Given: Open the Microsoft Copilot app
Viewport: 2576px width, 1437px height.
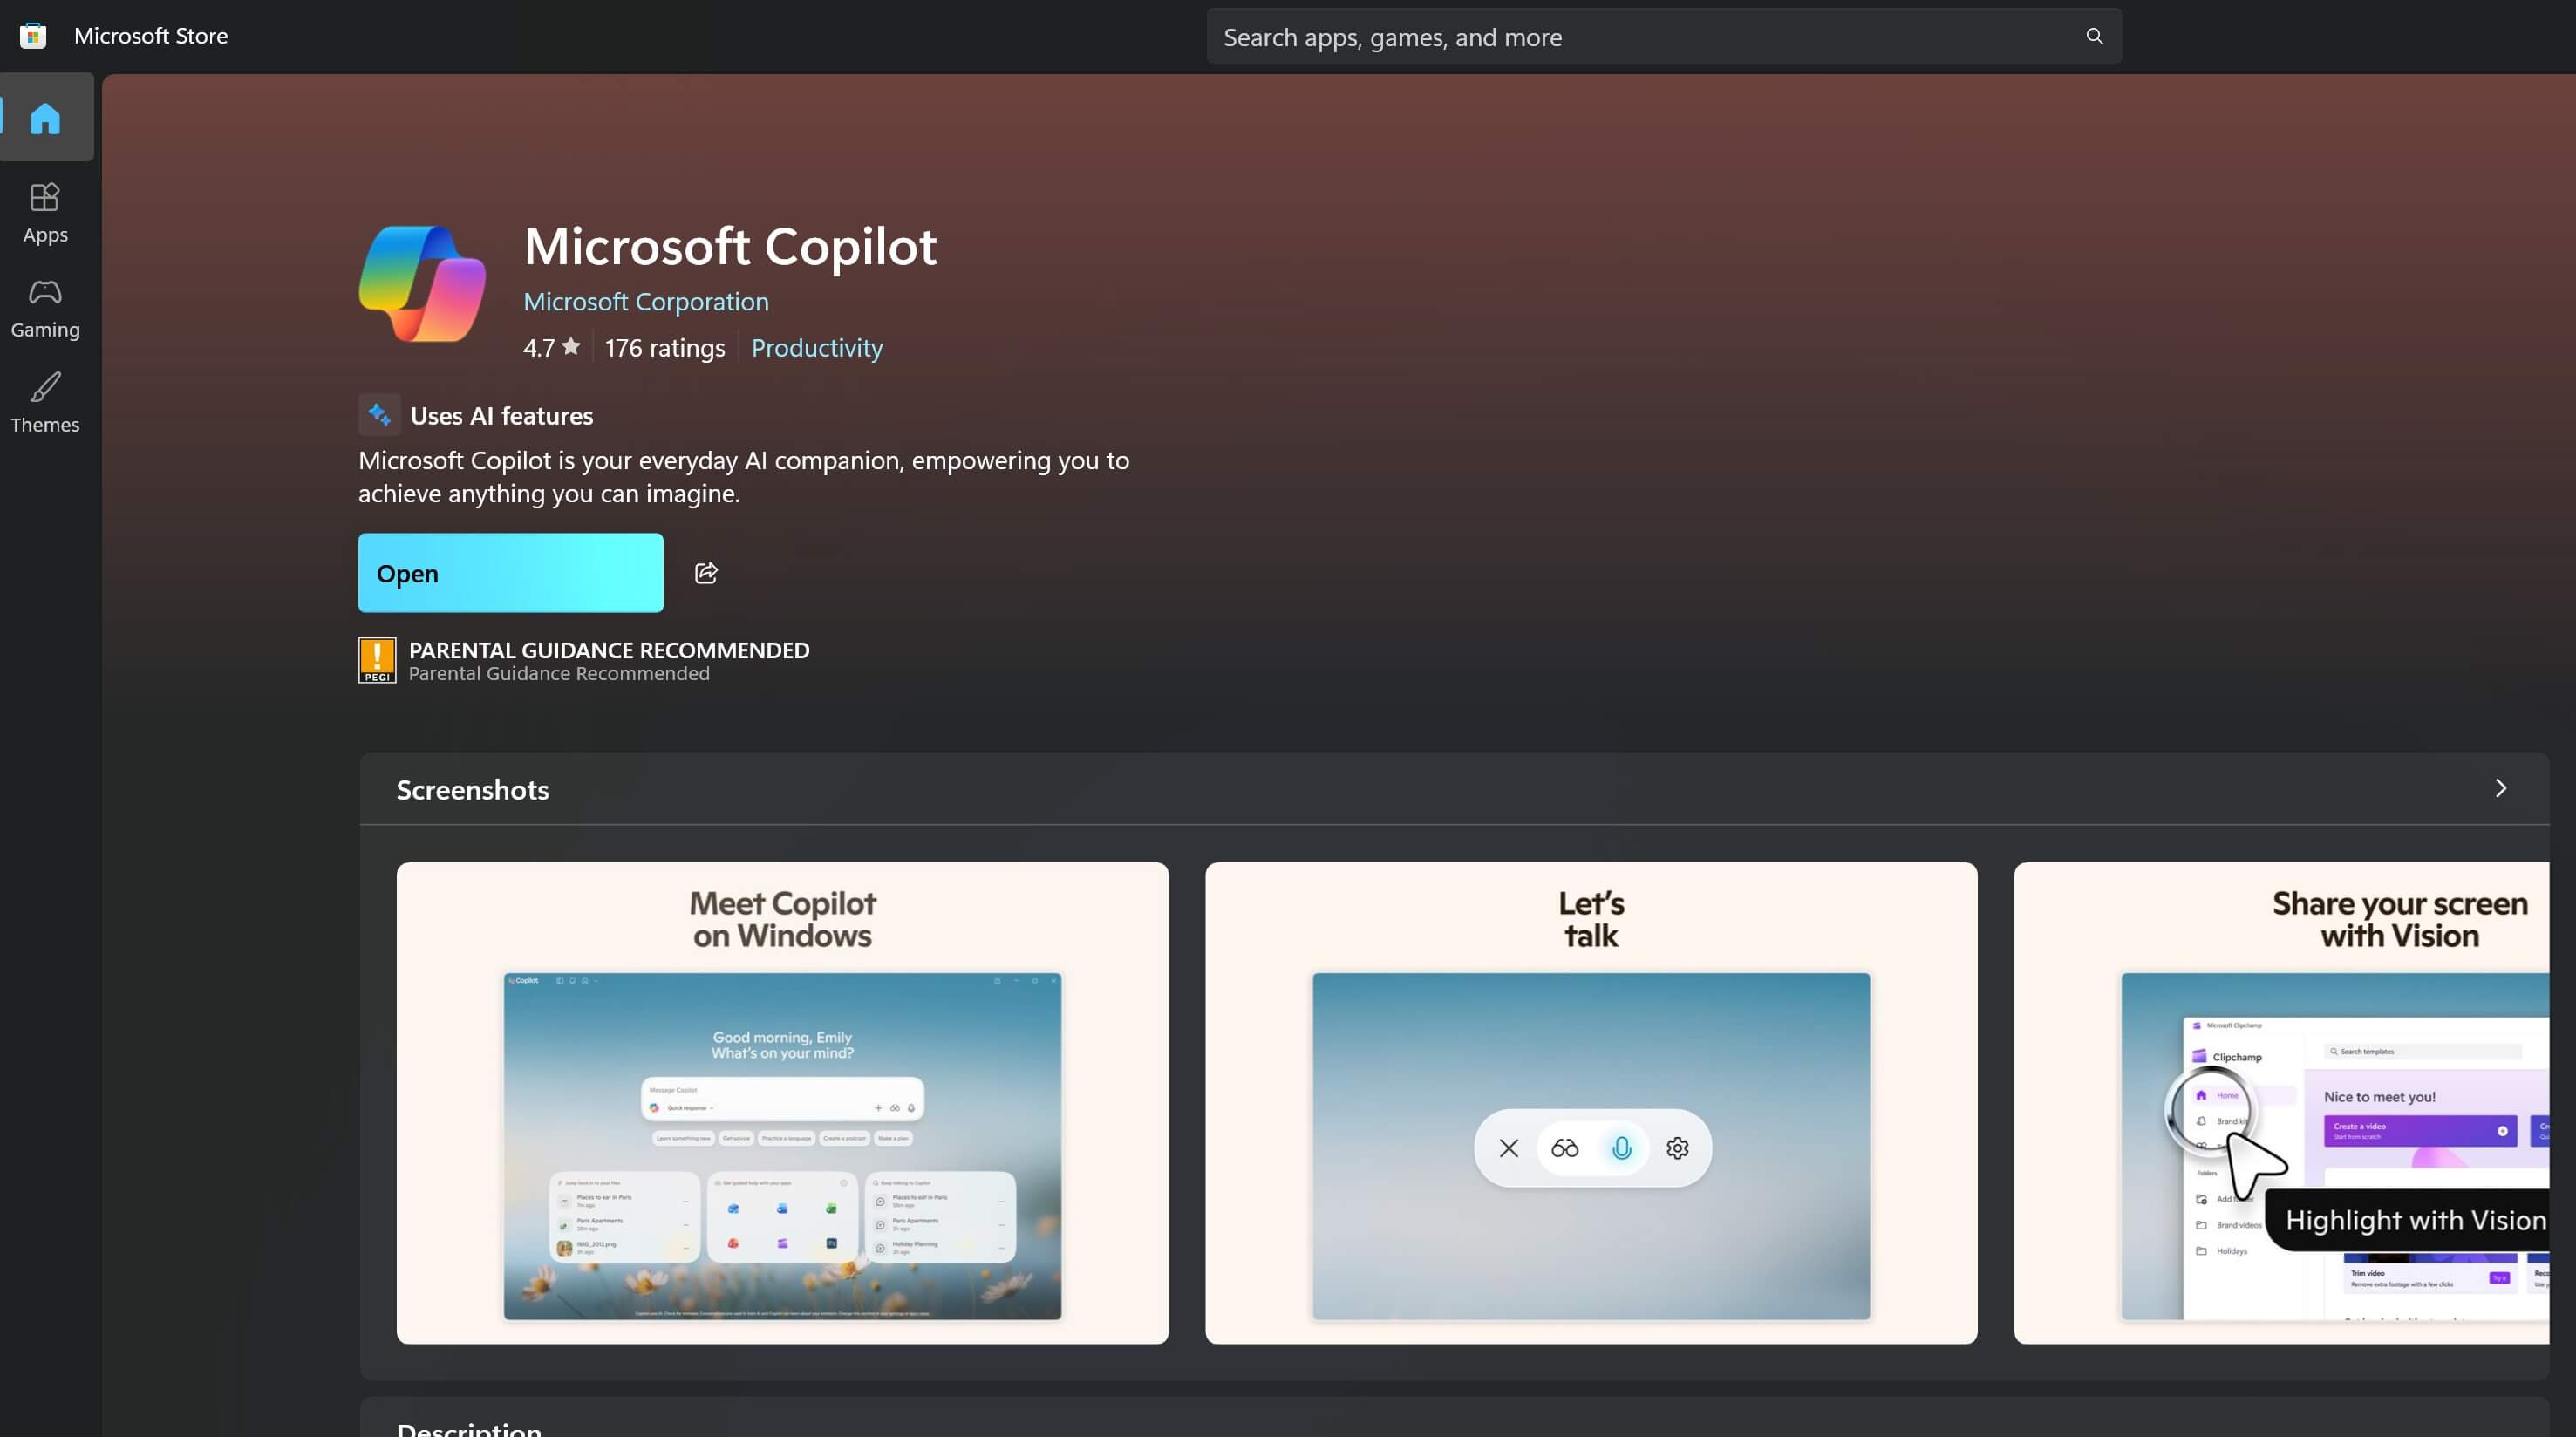Looking at the screenshot, I should tap(510, 573).
